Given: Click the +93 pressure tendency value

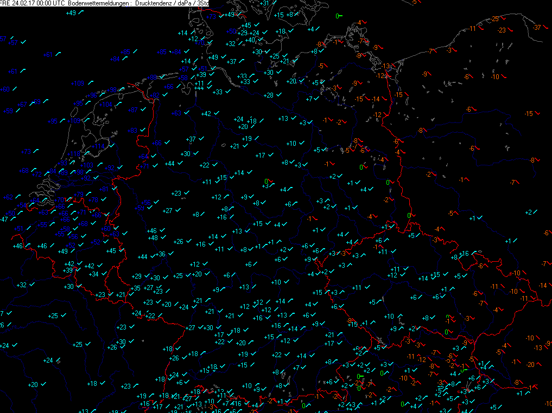Looking at the screenshot, I should click(x=63, y=163).
